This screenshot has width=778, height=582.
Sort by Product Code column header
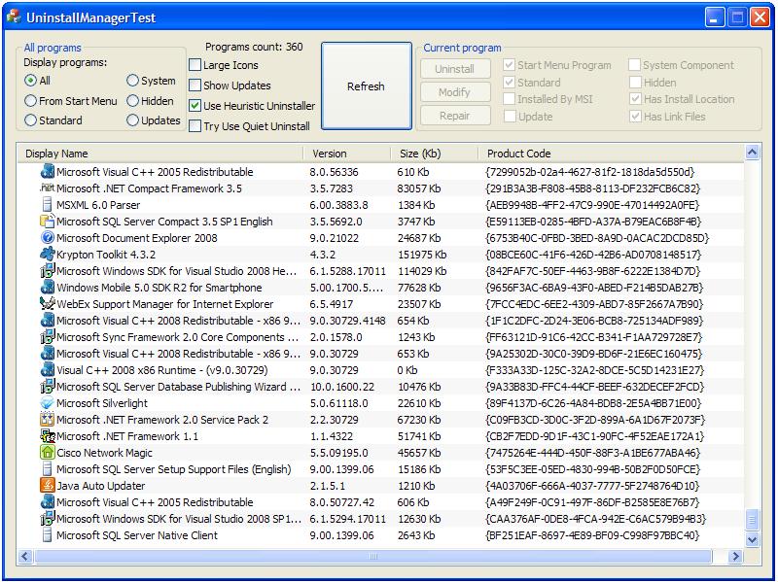click(x=612, y=154)
